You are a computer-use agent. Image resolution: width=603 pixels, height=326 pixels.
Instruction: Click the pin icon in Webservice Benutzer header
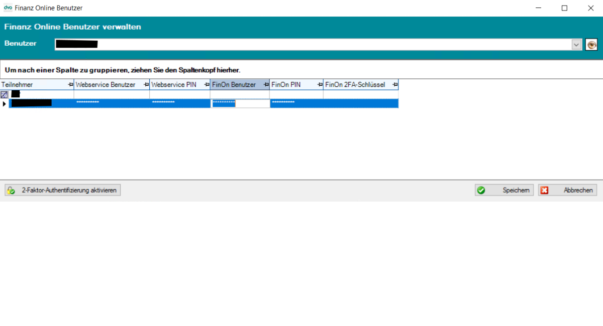[x=146, y=85]
